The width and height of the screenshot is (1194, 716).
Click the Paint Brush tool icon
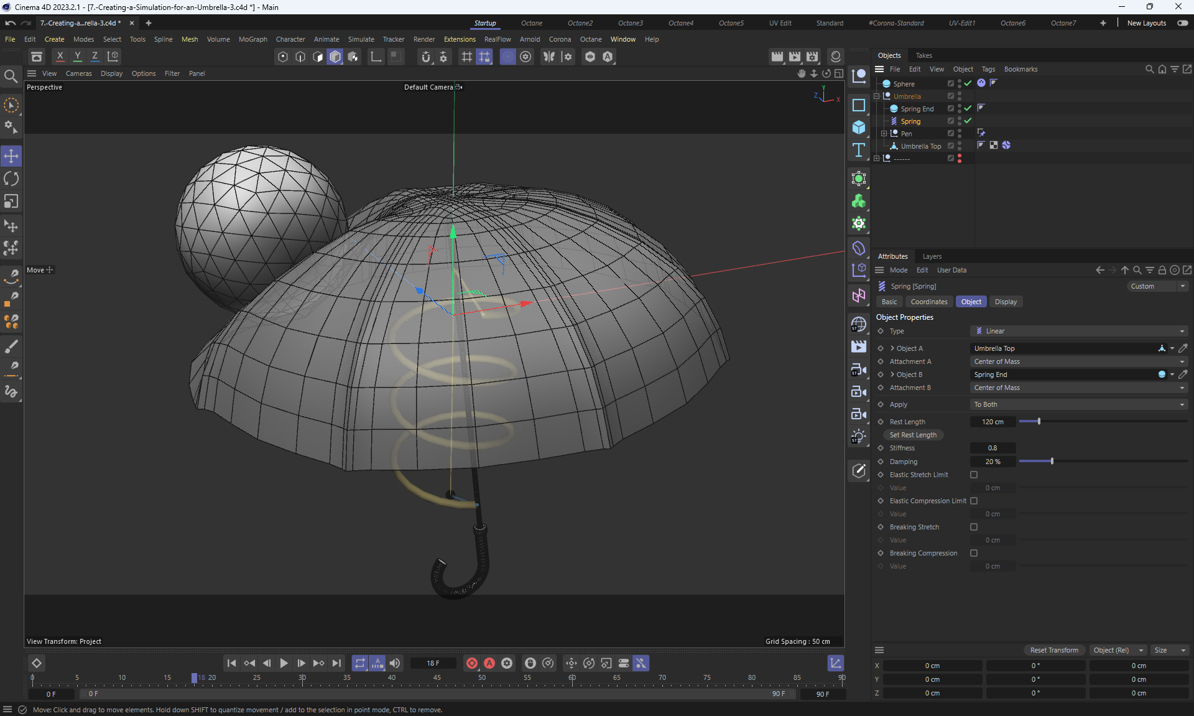click(x=11, y=346)
